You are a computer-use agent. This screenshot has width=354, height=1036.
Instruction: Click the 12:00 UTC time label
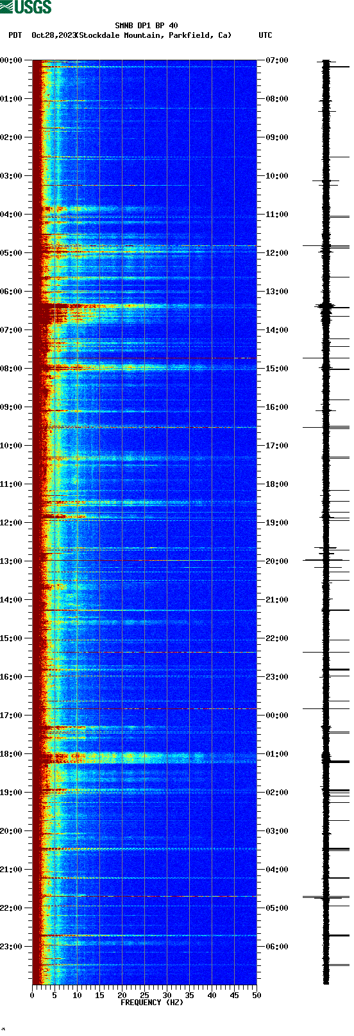tap(277, 253)
